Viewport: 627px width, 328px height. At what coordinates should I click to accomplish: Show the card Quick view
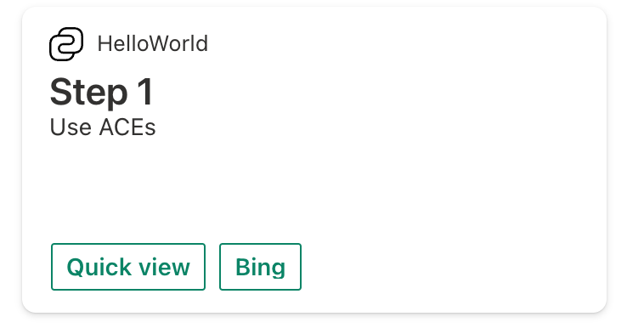(x=128, y=267)
